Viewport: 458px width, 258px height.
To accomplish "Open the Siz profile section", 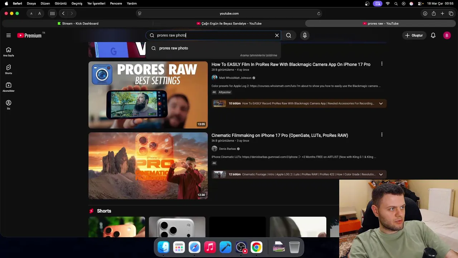I will coord(9,105).
